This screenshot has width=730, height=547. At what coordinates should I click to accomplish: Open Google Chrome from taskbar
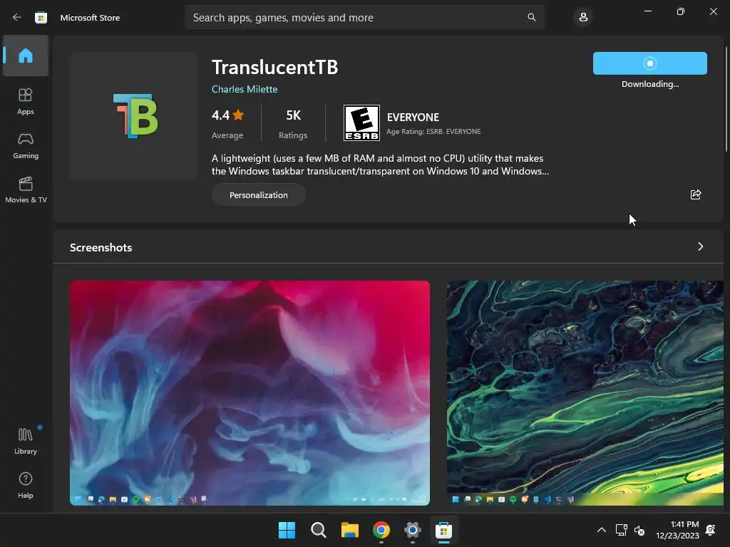click(x=381, y=530)
